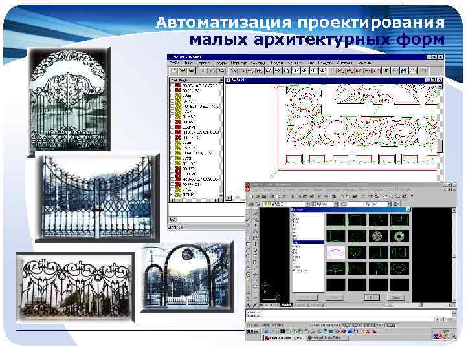Select the highlighted item in dialog list
This screenshot has width=466, height=349.
point(307,242)
